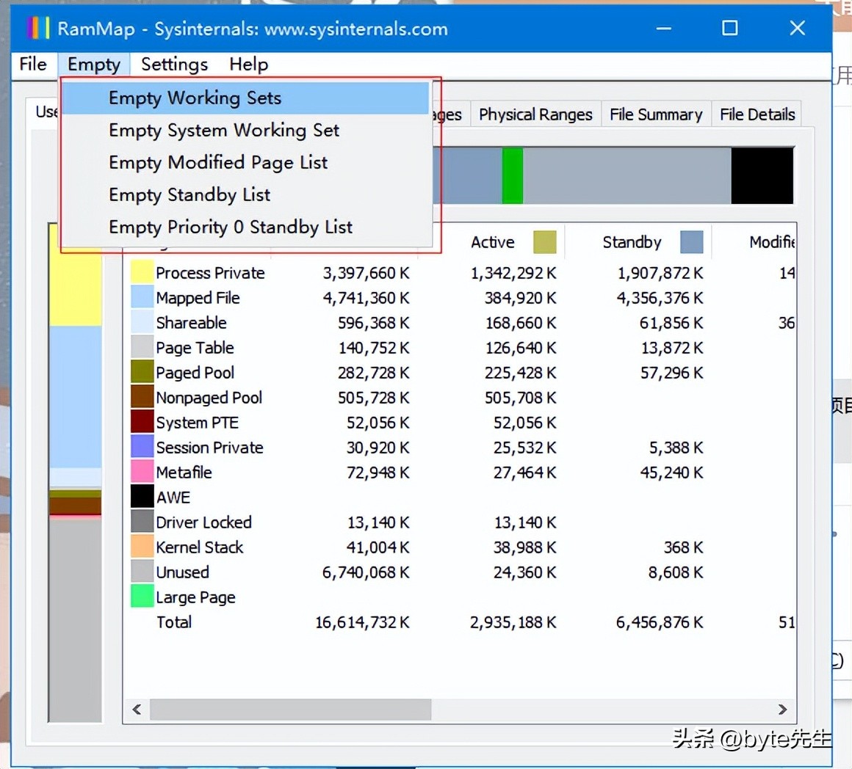The width and height of the screenshot is (852, 769).
Task: Click the Kernel Stack orange swatch
Action: 142,547
